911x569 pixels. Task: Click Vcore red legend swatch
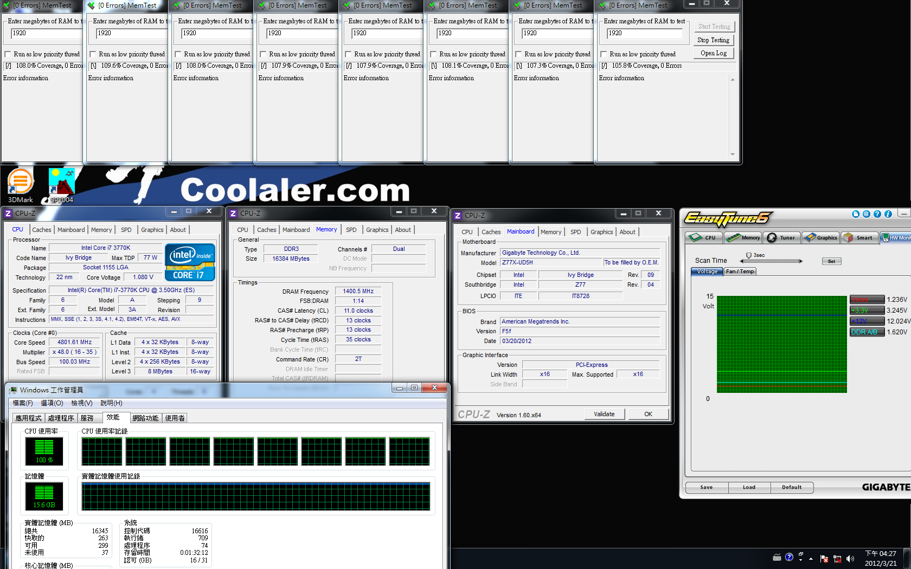pos(867,300)
